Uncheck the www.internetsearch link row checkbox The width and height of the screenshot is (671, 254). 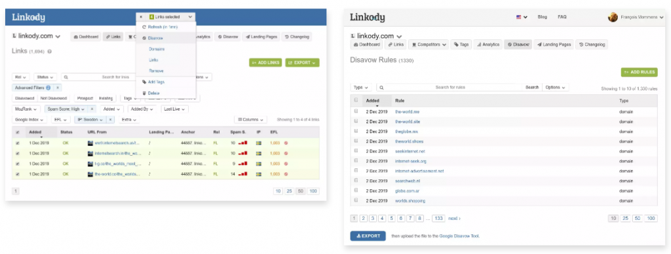pyautogui.click(x=18, y=143)
